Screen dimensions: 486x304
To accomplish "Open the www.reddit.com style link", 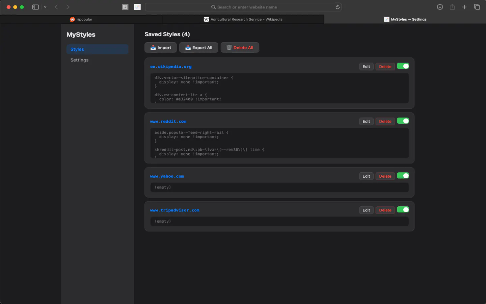I will click(x=168, y=121).
